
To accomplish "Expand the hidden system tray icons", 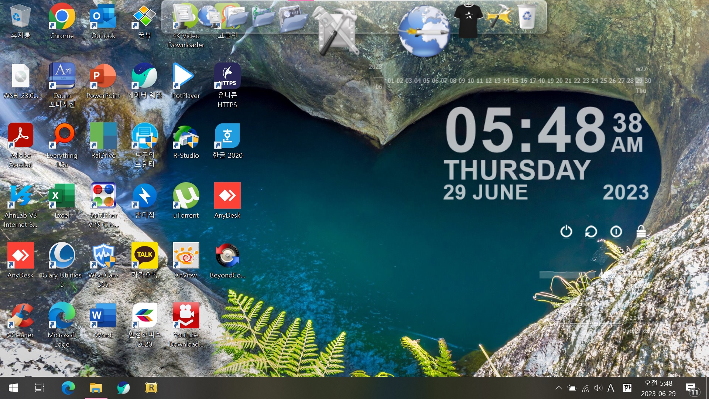I will pyautogui.click(x=559, y=388).
